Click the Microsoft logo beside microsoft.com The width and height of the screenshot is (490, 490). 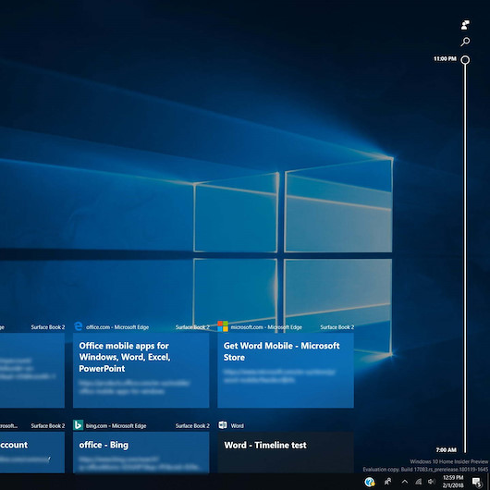click(x=223, y=326)
